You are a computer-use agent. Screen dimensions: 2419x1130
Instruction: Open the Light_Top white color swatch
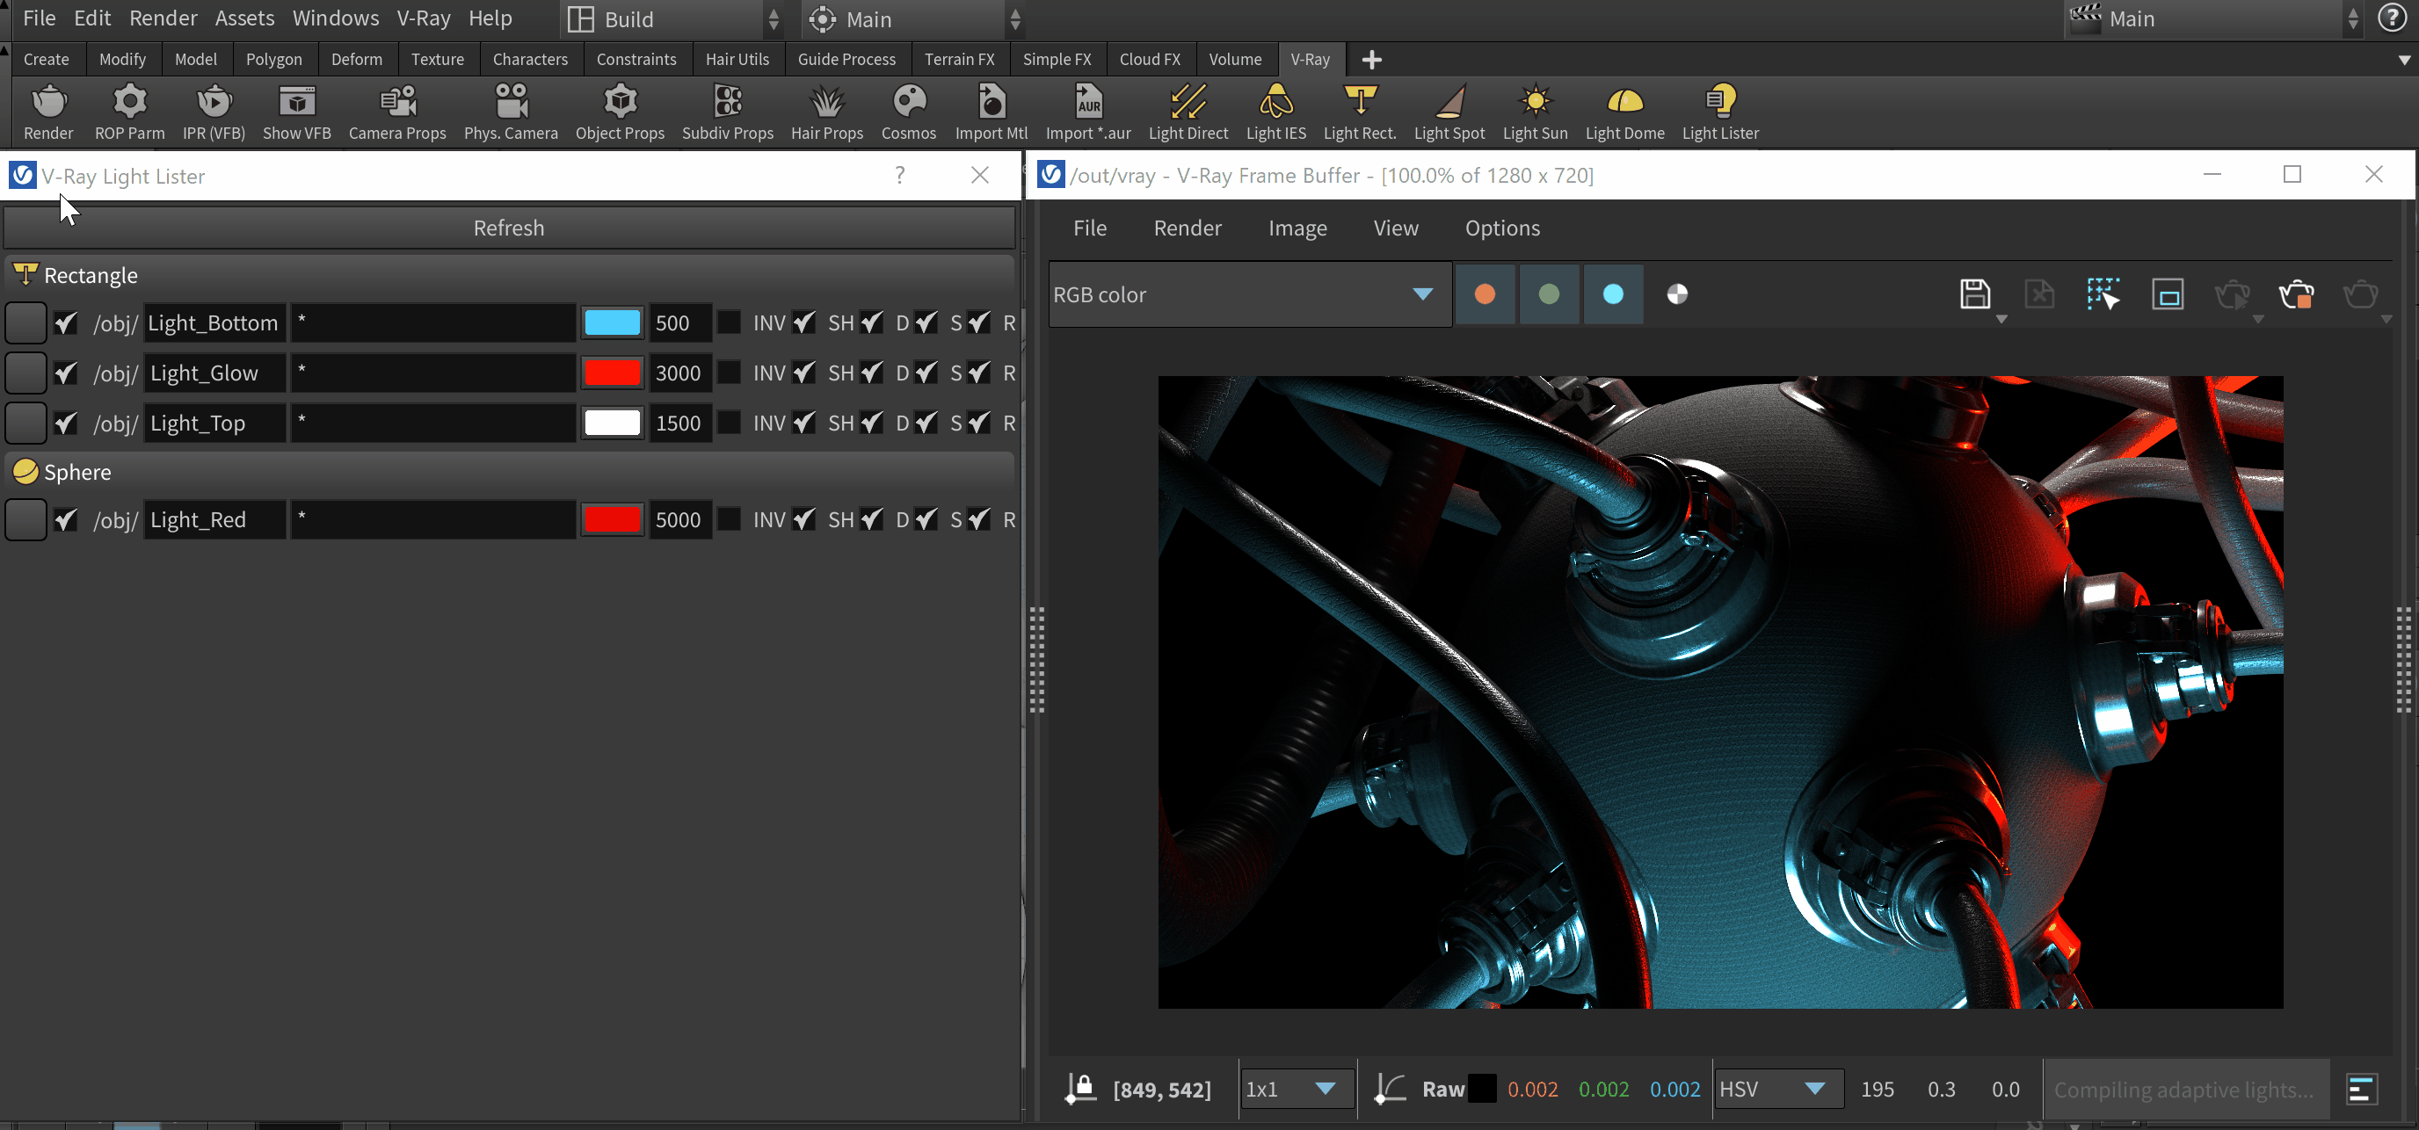tap(613, 424)
